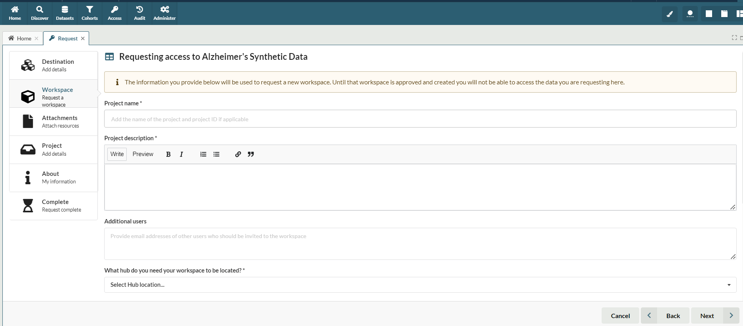Click the user profile icon in header
This screenshot has height=326, width=743.
point(690,14)
